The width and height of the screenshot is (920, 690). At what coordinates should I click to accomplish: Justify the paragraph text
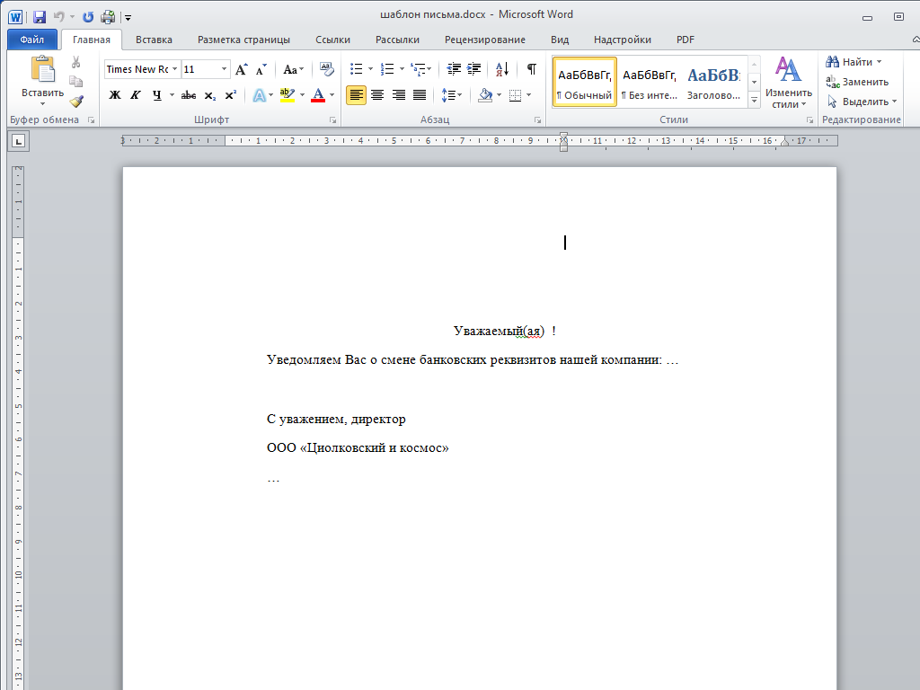420,95
